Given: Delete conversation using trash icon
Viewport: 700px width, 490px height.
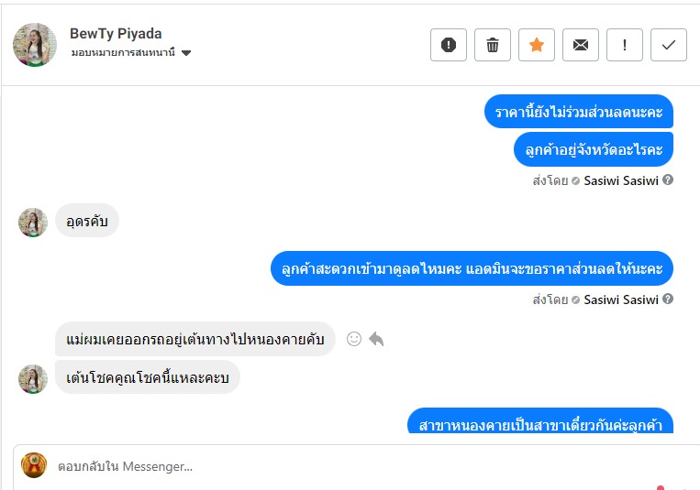Looking at the screenshot, I should tap(493, 45).
